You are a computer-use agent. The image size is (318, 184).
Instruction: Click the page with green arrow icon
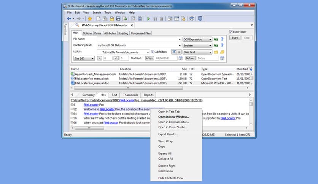tap(125, 19)
